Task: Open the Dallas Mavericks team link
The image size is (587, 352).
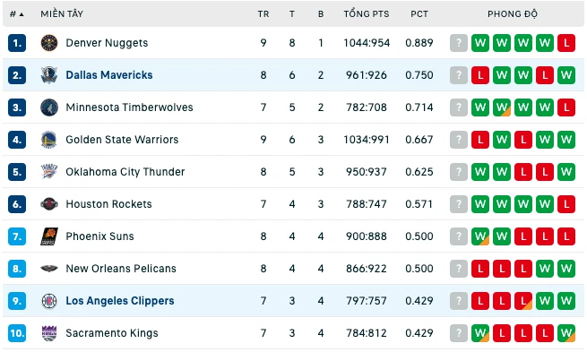Action: (109, 75)
